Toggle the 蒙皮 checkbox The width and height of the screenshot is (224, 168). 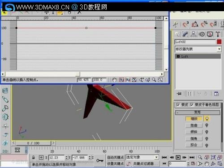tap(178, 105)
